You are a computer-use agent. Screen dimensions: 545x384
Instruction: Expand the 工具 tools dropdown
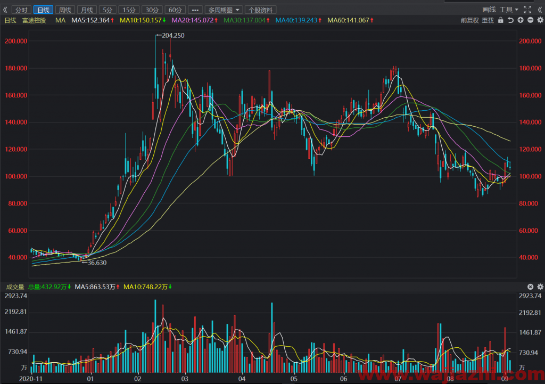pos(509,10)
